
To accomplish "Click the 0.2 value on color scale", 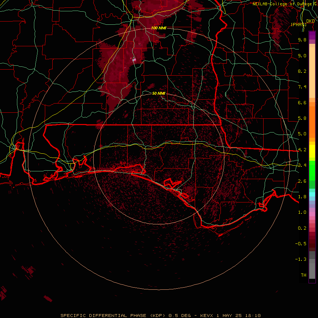I will 302,228.
